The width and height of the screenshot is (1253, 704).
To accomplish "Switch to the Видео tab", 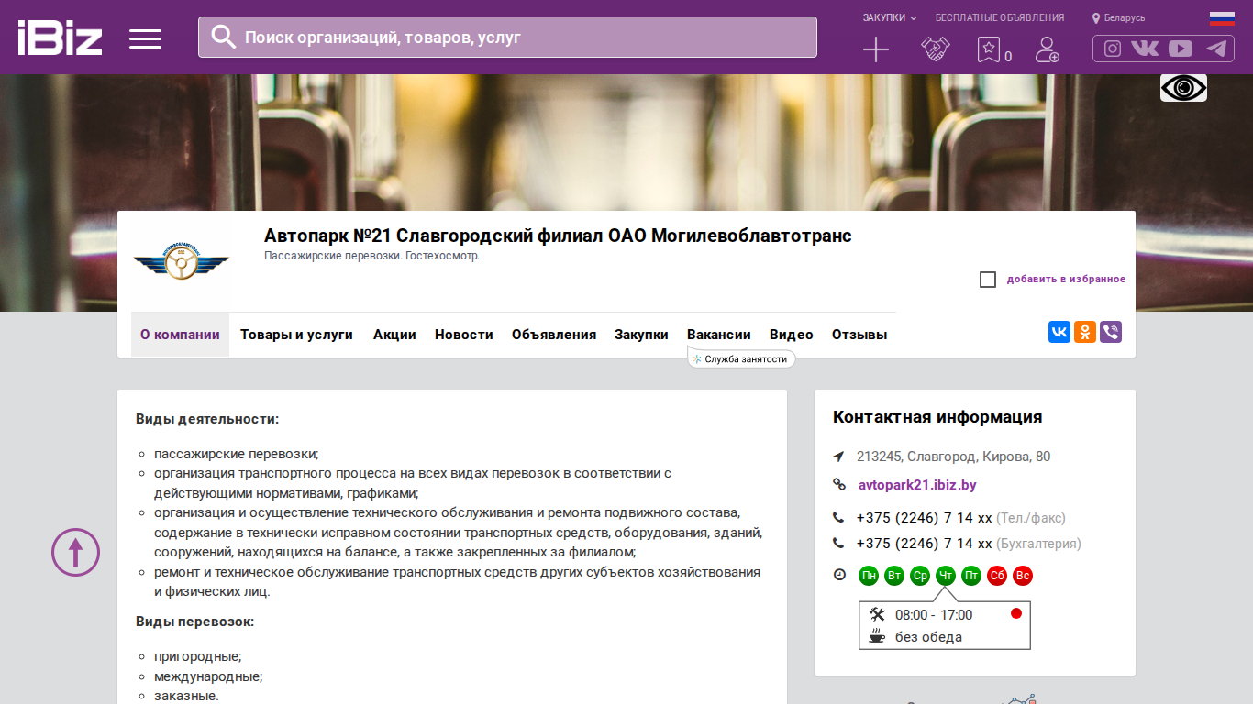I will point(792,335).
